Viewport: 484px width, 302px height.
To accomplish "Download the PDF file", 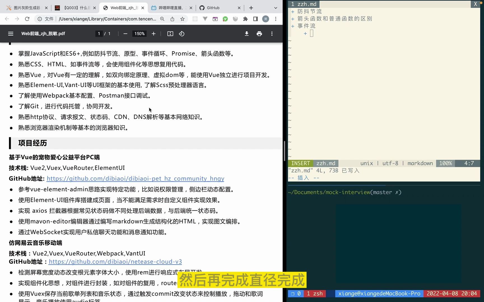I will point(246,34).
